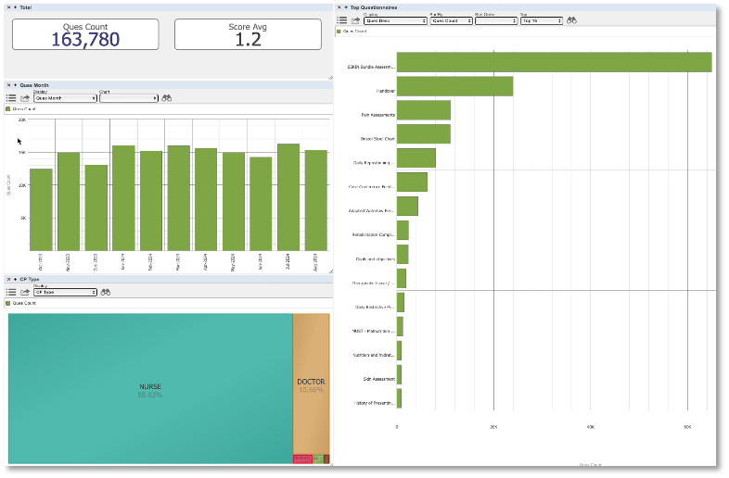Screen dimensions: 729x478
Task: Close the Ques Month panel
Action: [8, 84]
